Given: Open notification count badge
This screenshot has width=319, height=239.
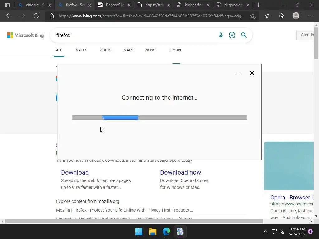Looking at the screenshot, I should tap(310, 232).
